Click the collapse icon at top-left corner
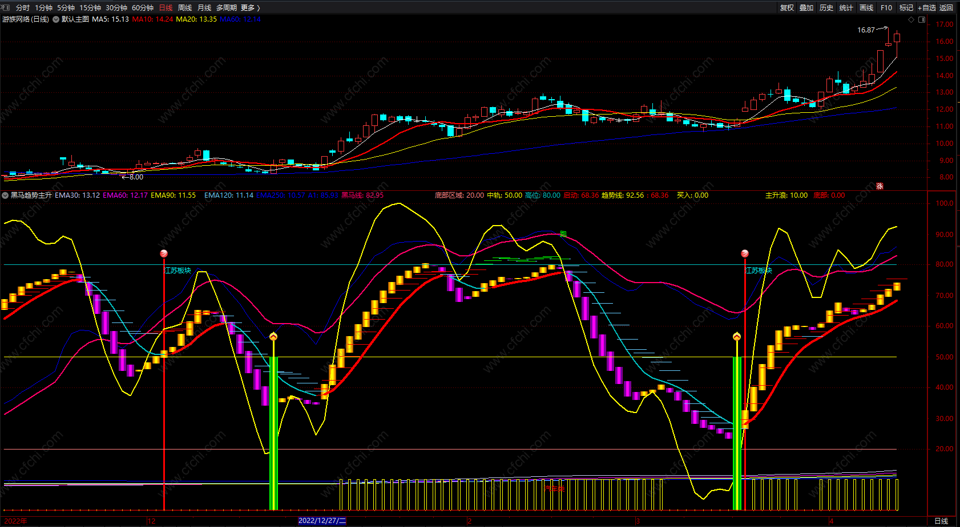This screenshot has width=960, height=527. [6, 7]
